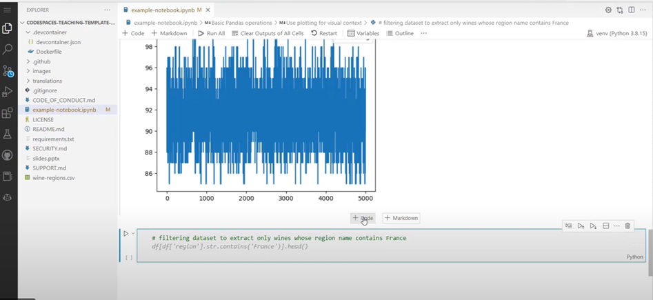The image size is (653, 300).
Task: Click Use plotting for visual context breadcrumb
Action: coord(321,23)
